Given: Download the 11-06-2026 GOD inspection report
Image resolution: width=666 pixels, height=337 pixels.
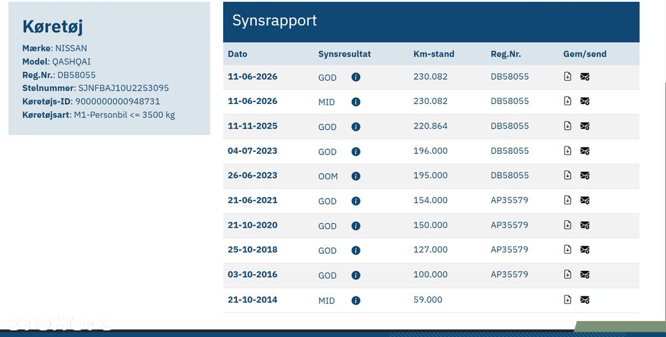Looking at the screenshot, I should (x=567, y=77).
